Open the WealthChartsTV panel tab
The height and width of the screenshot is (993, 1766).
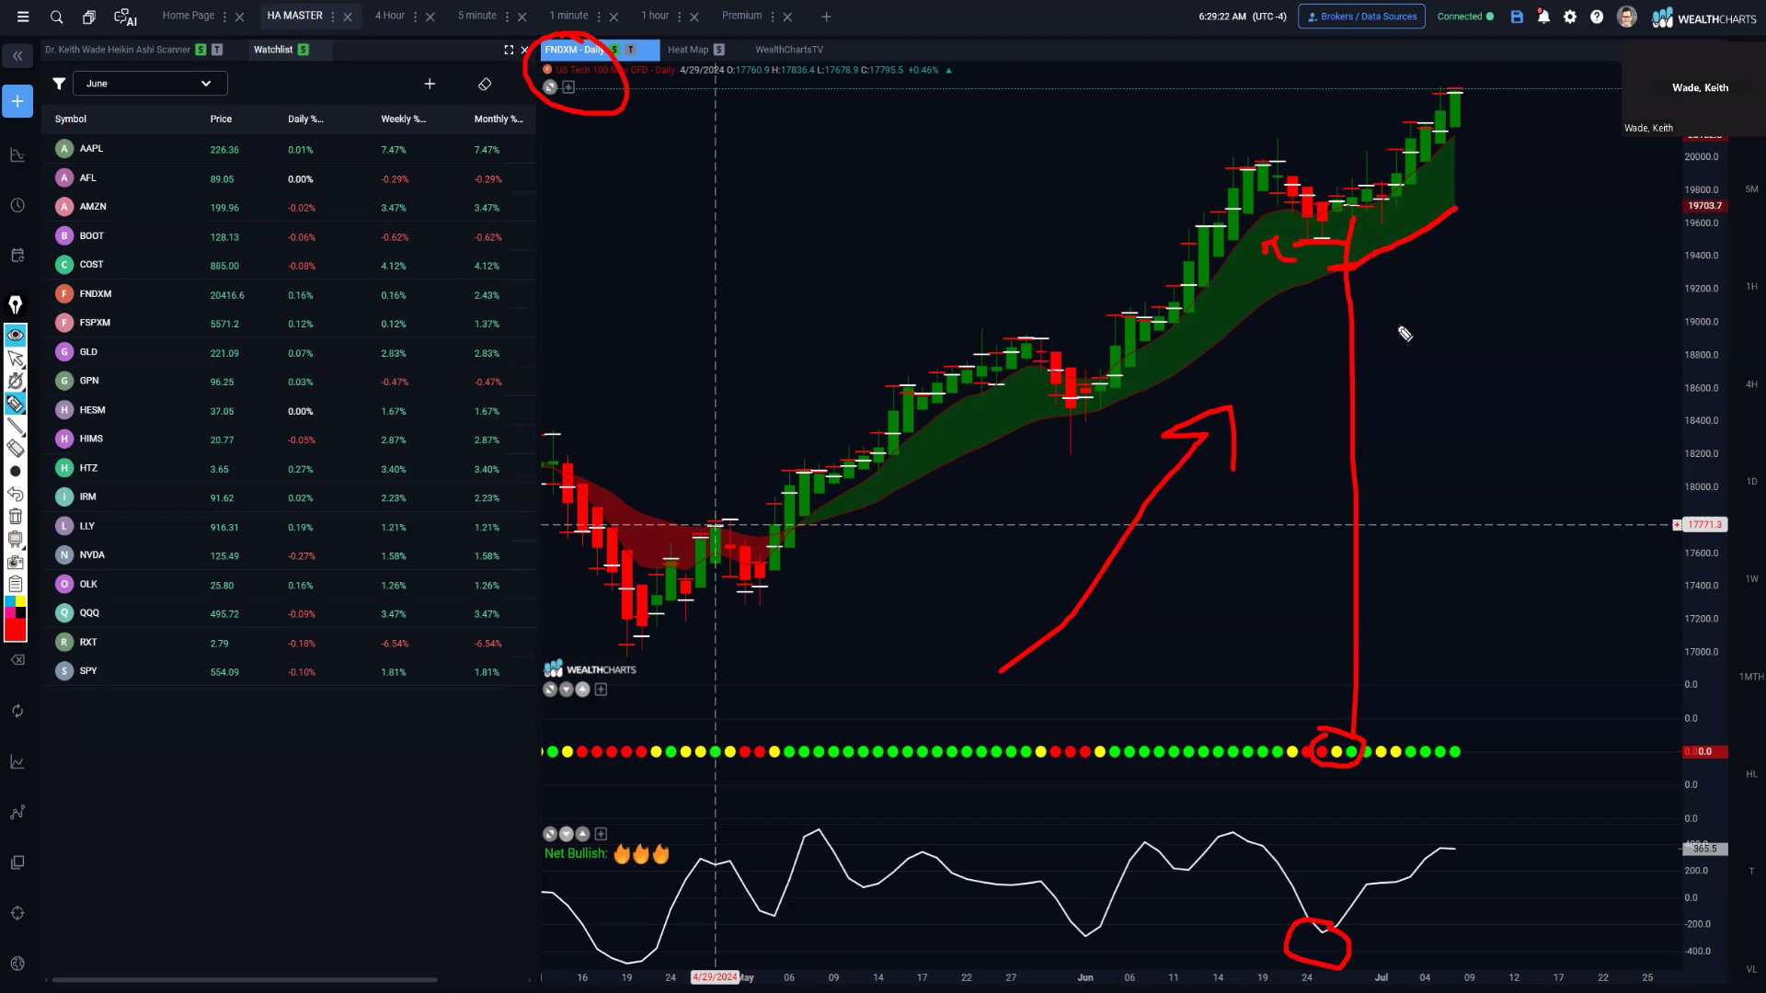tap(789, 50)
